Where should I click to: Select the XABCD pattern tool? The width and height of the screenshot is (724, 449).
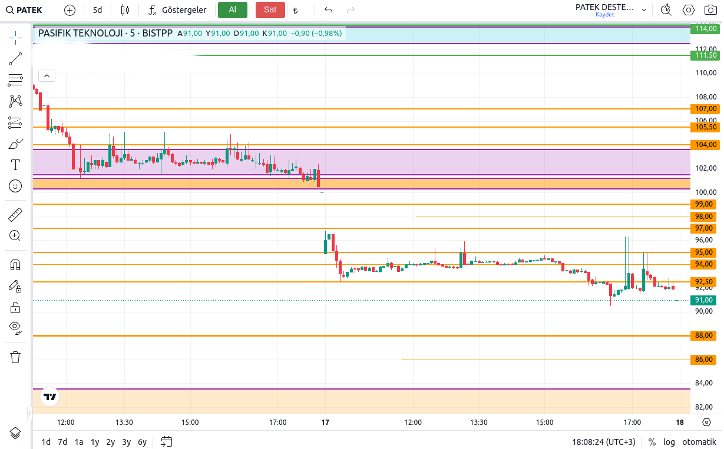click(x=15, y=101)
